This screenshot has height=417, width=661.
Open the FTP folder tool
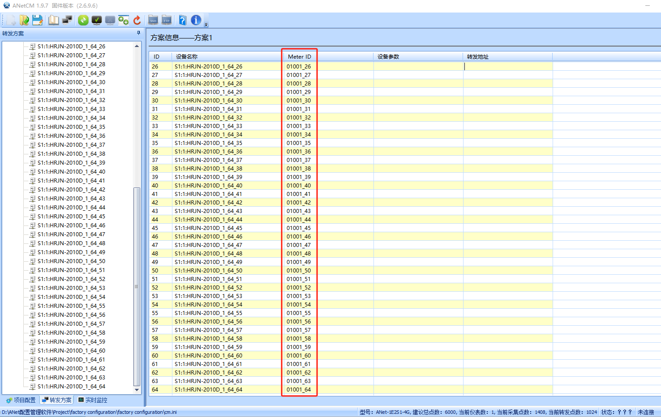pyautogui.click(x=167, y=20)
